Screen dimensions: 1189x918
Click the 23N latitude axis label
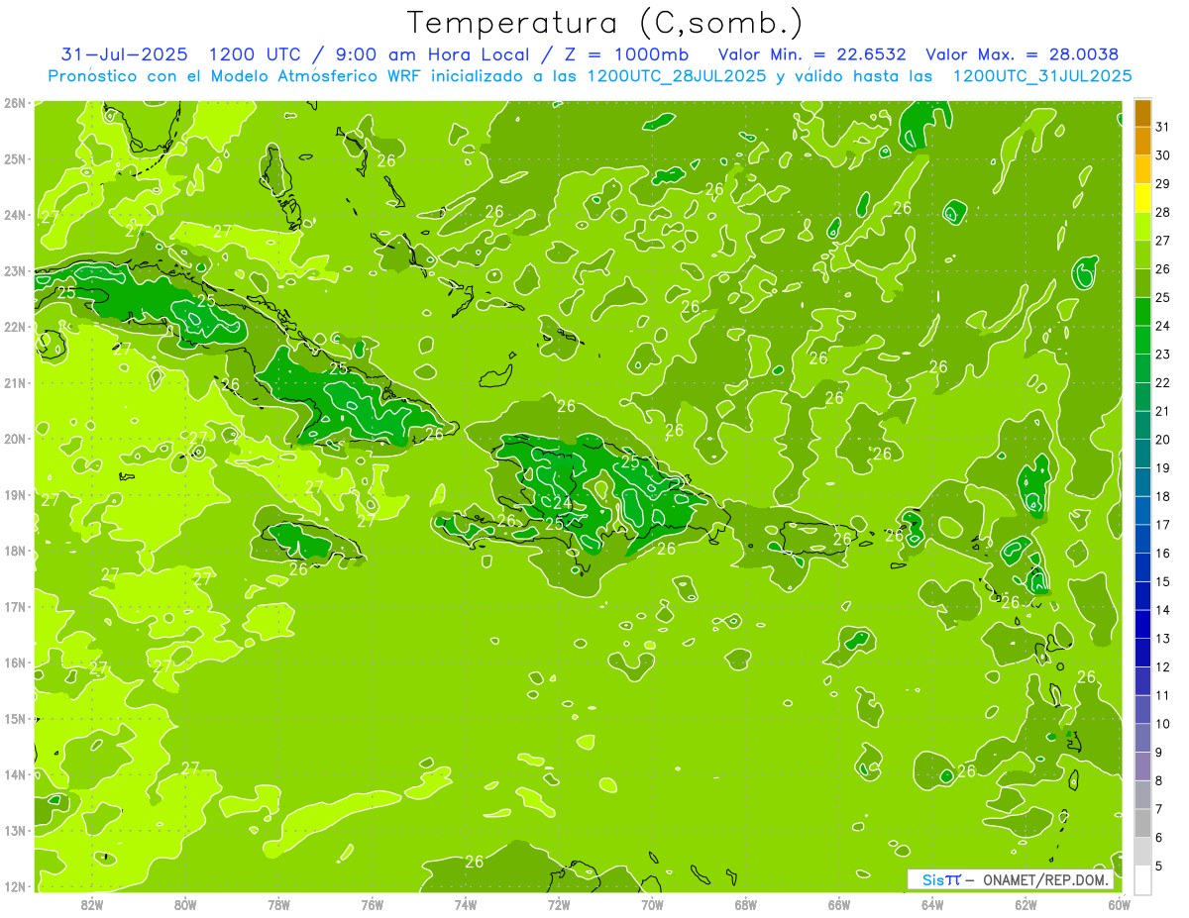pos(14,270)
